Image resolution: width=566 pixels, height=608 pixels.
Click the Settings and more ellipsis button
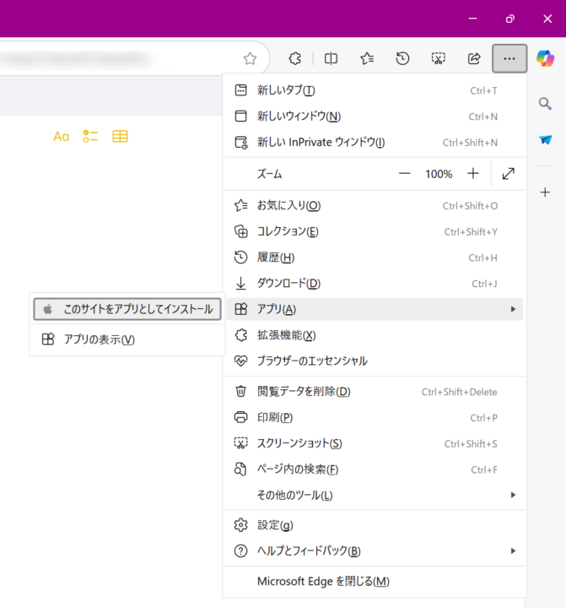tap(509, 58)
